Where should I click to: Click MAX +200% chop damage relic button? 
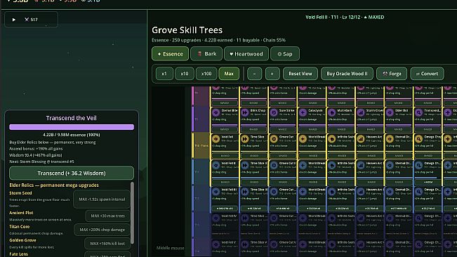coord(102,230)
